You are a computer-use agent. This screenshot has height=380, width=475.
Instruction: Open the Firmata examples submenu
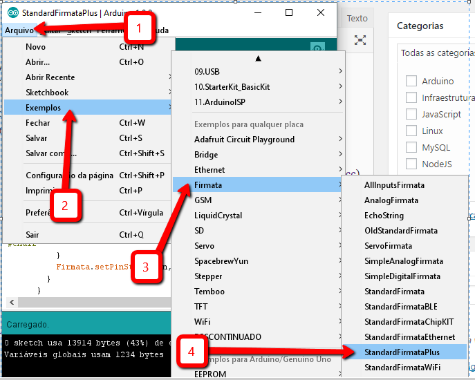point(257,184)
